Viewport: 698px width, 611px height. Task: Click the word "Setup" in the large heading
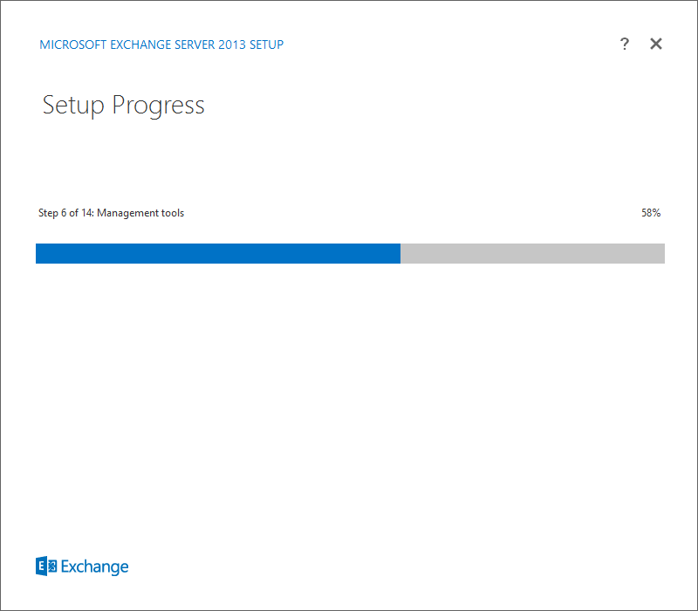(x=73, y=106)
